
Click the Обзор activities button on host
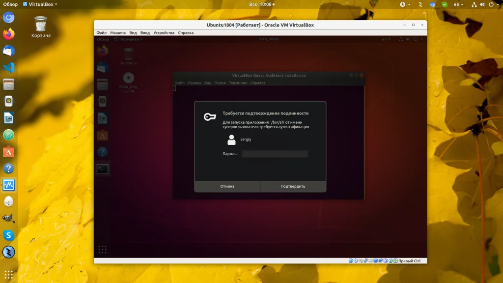pyautogui.click(x=10, y=4)
